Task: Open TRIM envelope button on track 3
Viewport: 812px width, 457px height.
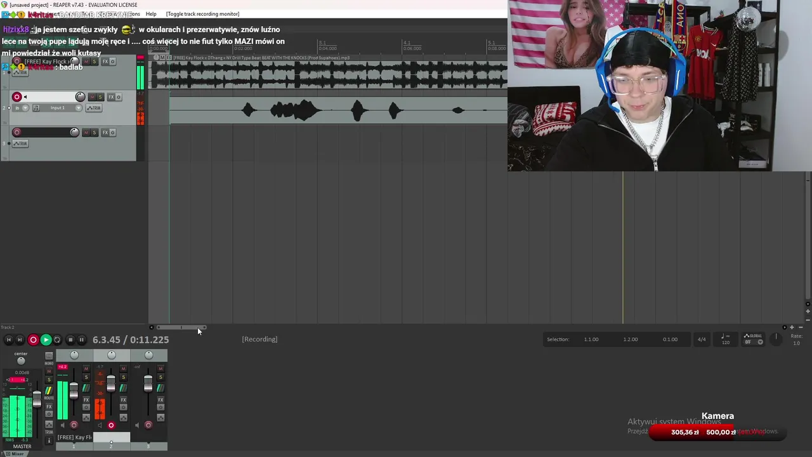Action: click(20, 143)
